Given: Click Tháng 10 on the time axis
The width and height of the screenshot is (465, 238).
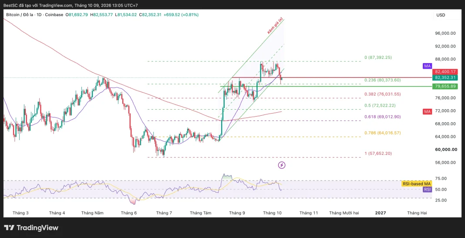Looking at the screenshot, I should (272, 213).
